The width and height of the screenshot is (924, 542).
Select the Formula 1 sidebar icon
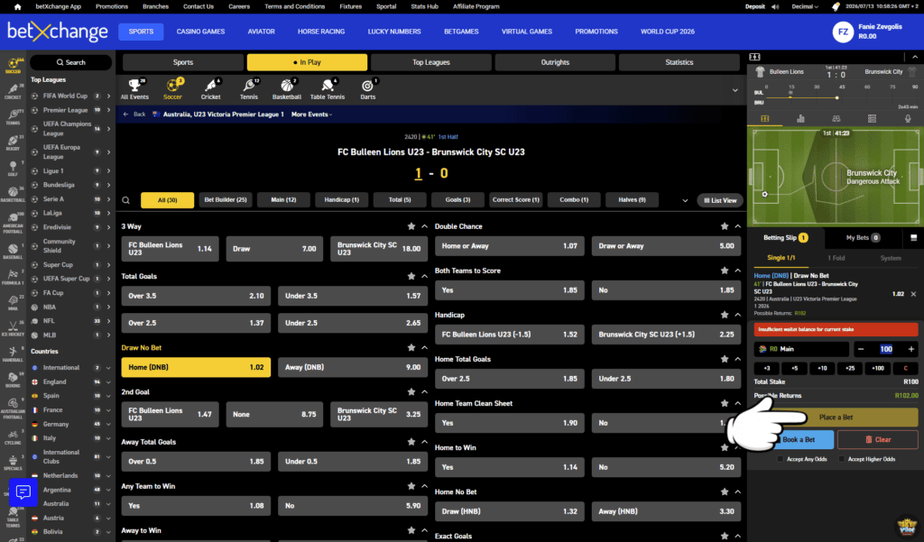(13, 276)
